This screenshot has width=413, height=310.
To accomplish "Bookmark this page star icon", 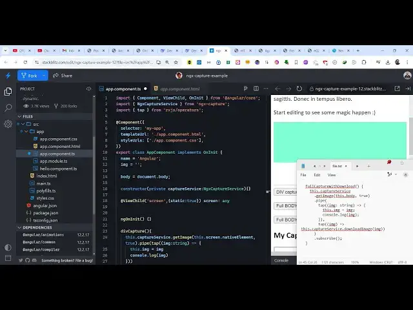I will point(176,63).
